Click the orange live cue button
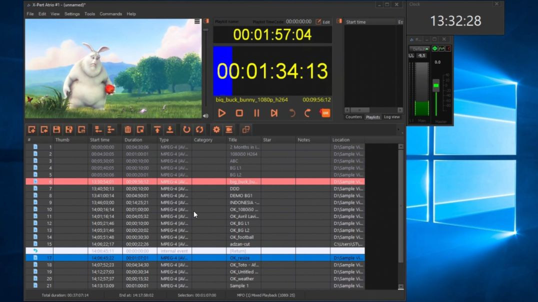Viewport: 538px width, 302px height. click(x=325, y=113)
